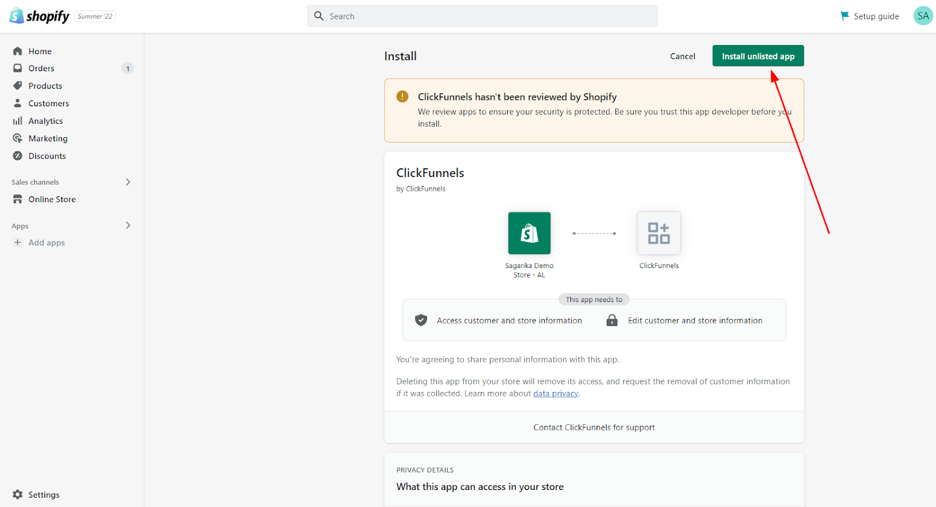Click the Settings gear icon

point(18,495)
